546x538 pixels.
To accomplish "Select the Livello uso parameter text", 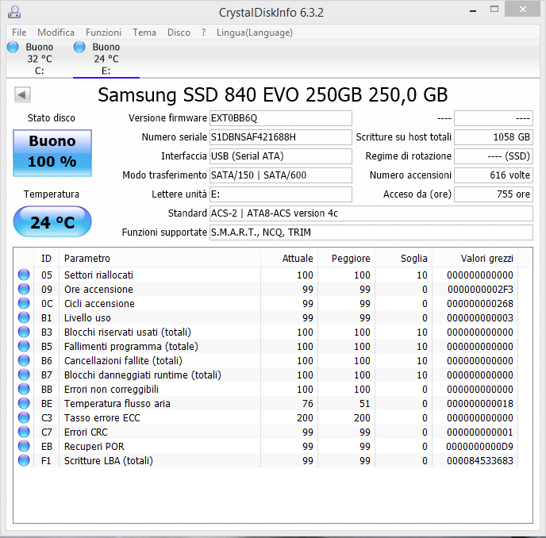I will coord(87,318).
